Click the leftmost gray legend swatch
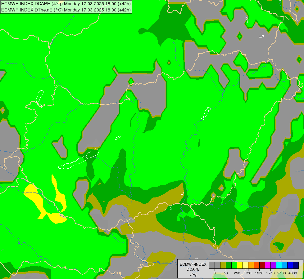The height and width of the screenshot is (279, 304). point(212,265)
